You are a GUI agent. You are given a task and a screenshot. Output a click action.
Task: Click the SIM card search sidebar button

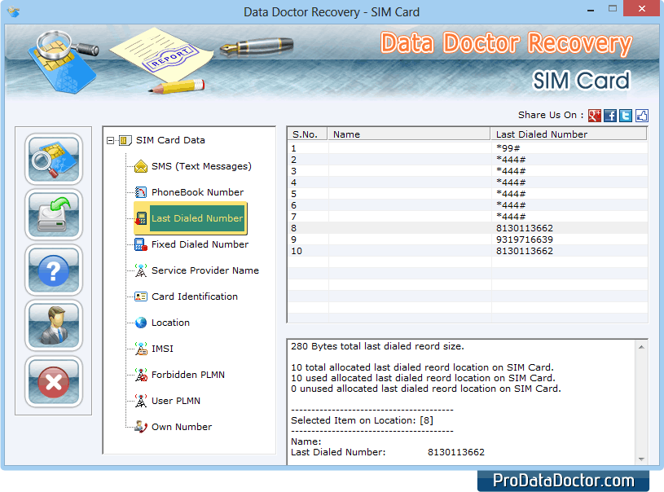(53, 159)
